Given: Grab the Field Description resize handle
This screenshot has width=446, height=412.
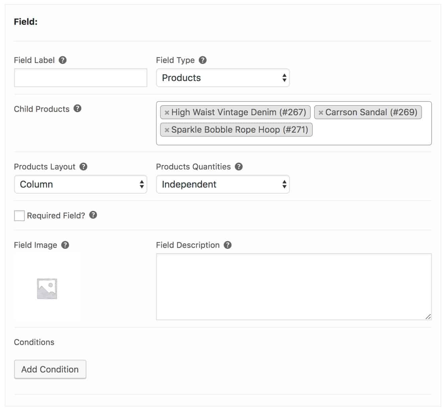Looking at the screenshot, I should 428,317.
